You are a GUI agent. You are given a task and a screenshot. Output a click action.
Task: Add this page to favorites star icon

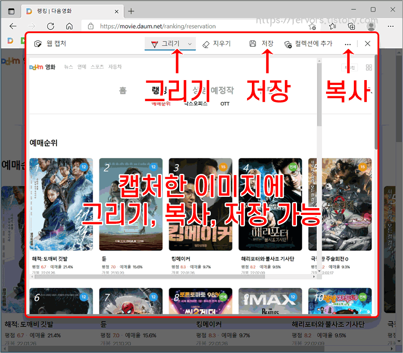[x=312, y=26]
